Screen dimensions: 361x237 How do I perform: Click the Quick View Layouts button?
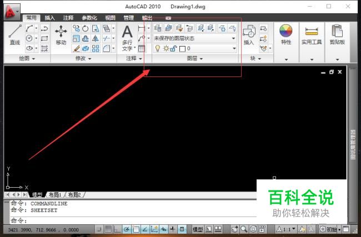coord(209,229)
